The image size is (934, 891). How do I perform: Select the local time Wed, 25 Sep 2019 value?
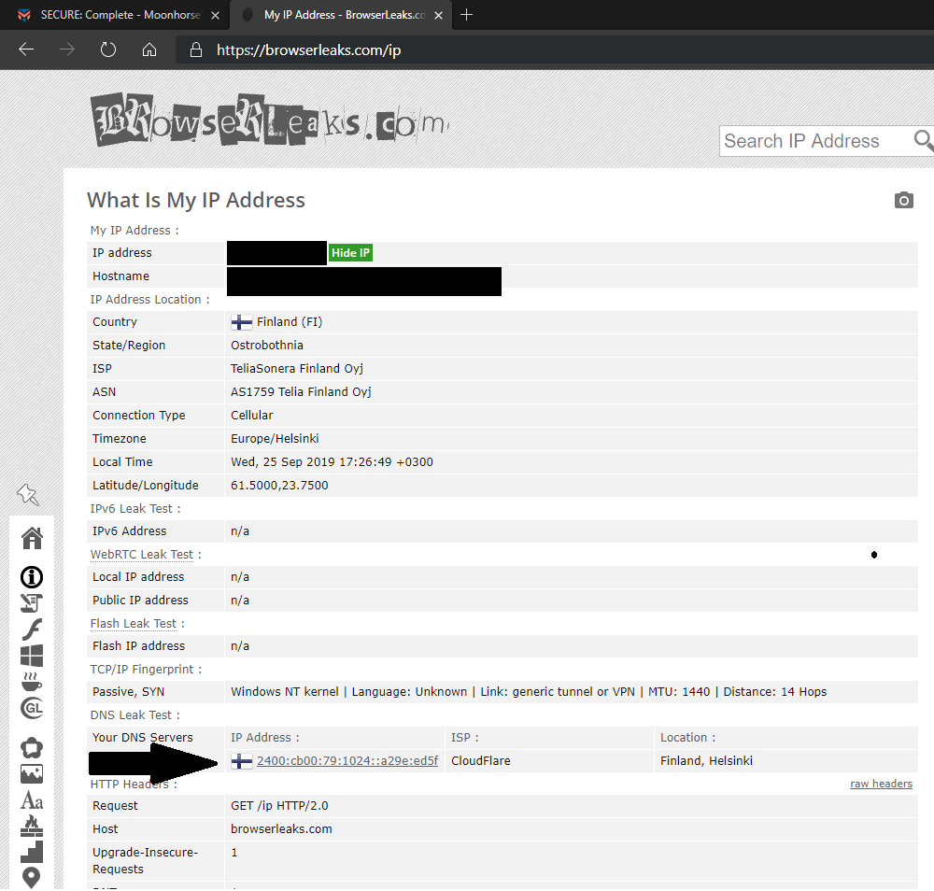pyautogui.click(x=332, y=462)
